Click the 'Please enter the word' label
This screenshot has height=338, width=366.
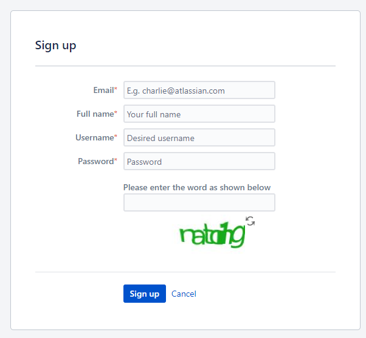click(x=197, y=187)
